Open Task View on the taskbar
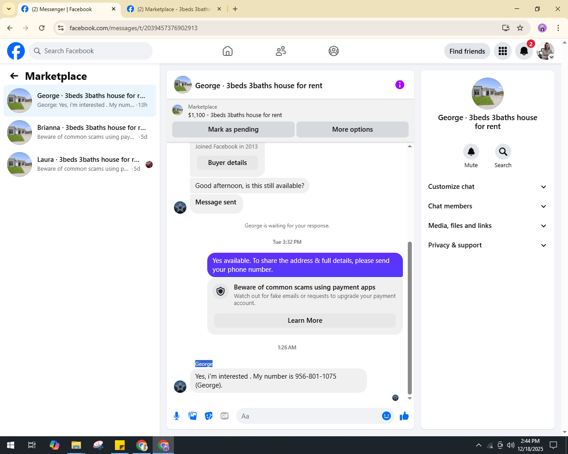This screenshot has width=568, height=454. 32,445
